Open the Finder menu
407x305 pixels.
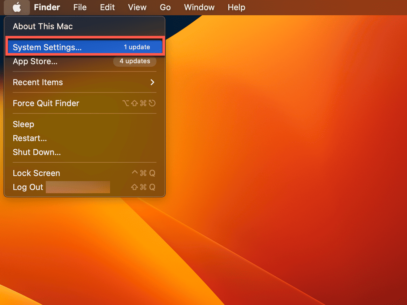(46, 7)
